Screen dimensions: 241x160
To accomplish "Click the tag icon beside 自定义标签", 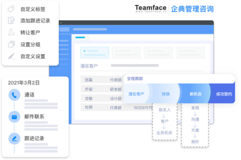I will tap(11, 9).
